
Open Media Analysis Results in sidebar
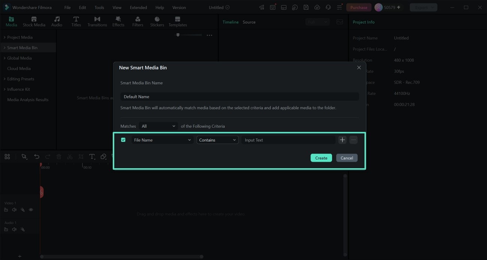click(28, 100)
